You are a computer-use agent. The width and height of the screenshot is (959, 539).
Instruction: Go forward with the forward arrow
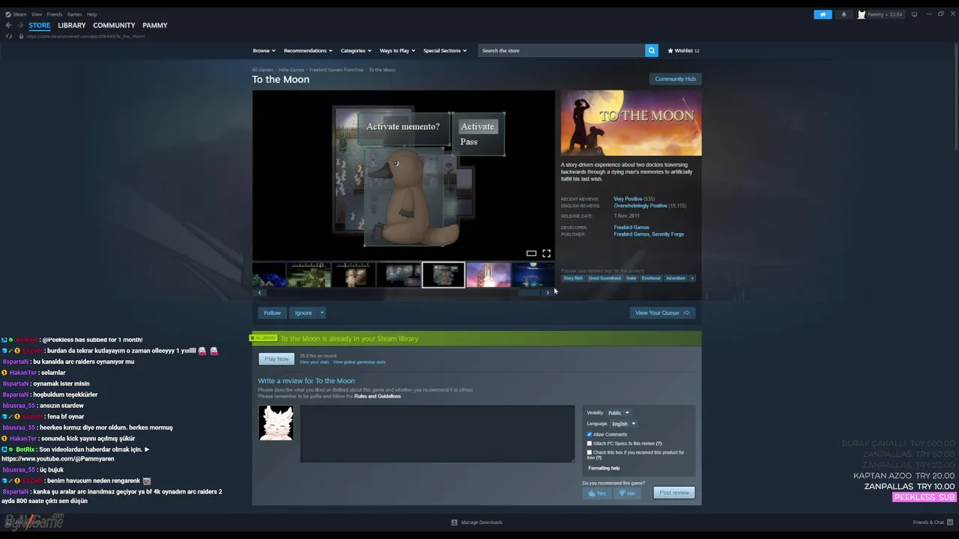(20, 25)
